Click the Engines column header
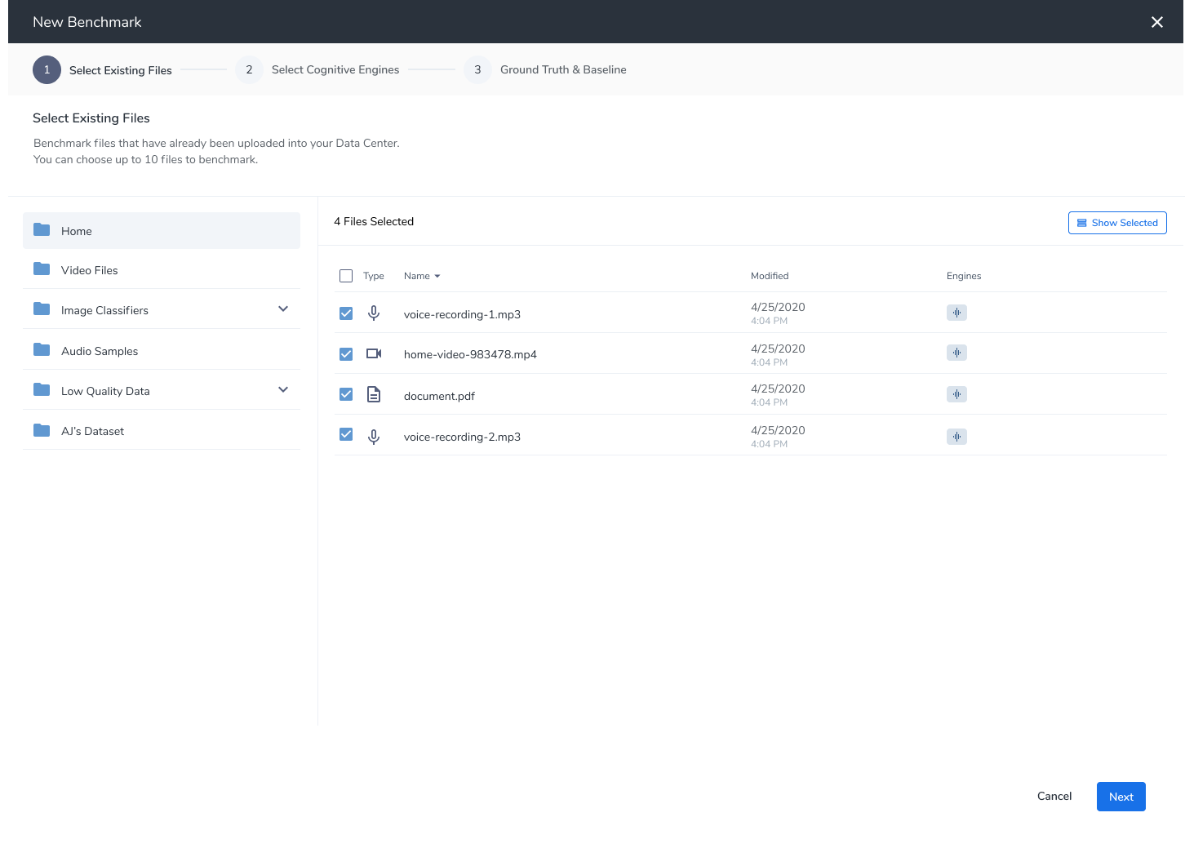1185x866 pixels. click(x=964, y=276)
